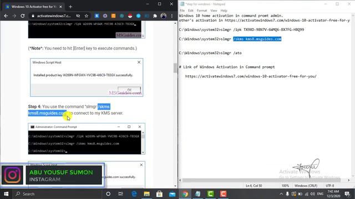Open Chrome extensions puzzle icon
Image resolution: width=355 pixels, height=199 pixels.
pyautogui.click(x=155, y=16)
